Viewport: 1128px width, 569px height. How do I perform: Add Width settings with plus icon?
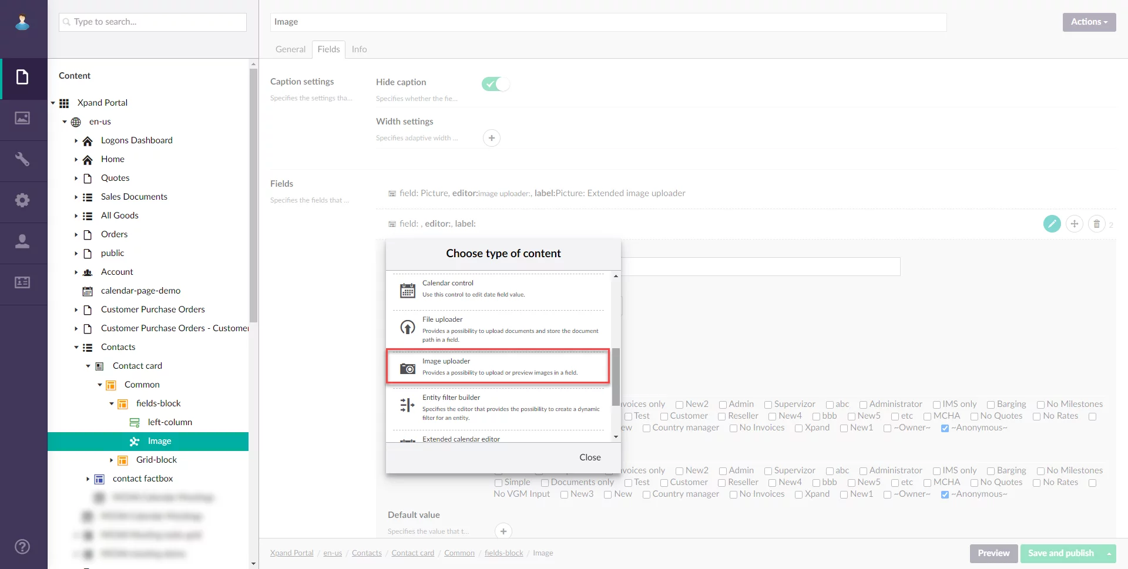[x=492, y=138]
